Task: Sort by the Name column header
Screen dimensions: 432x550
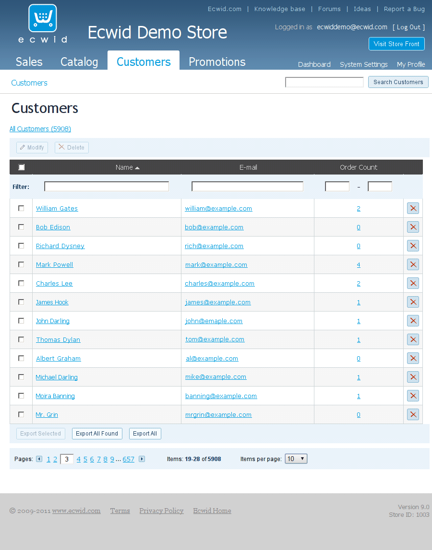Action: tap(127, 167)
